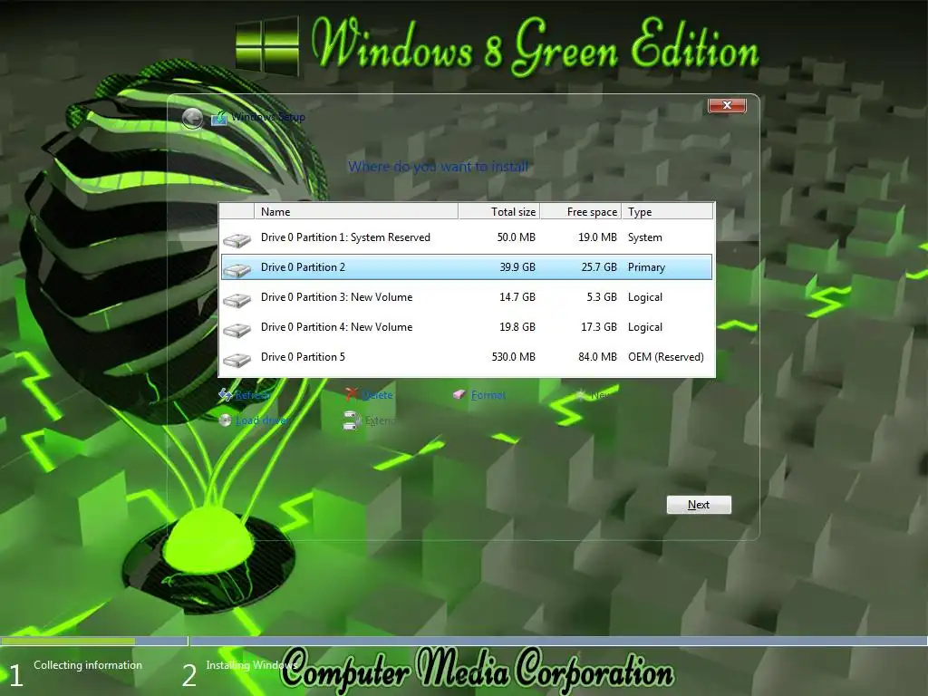Click the Extend partition icon

pyautogui.click(x=352, y=420)
